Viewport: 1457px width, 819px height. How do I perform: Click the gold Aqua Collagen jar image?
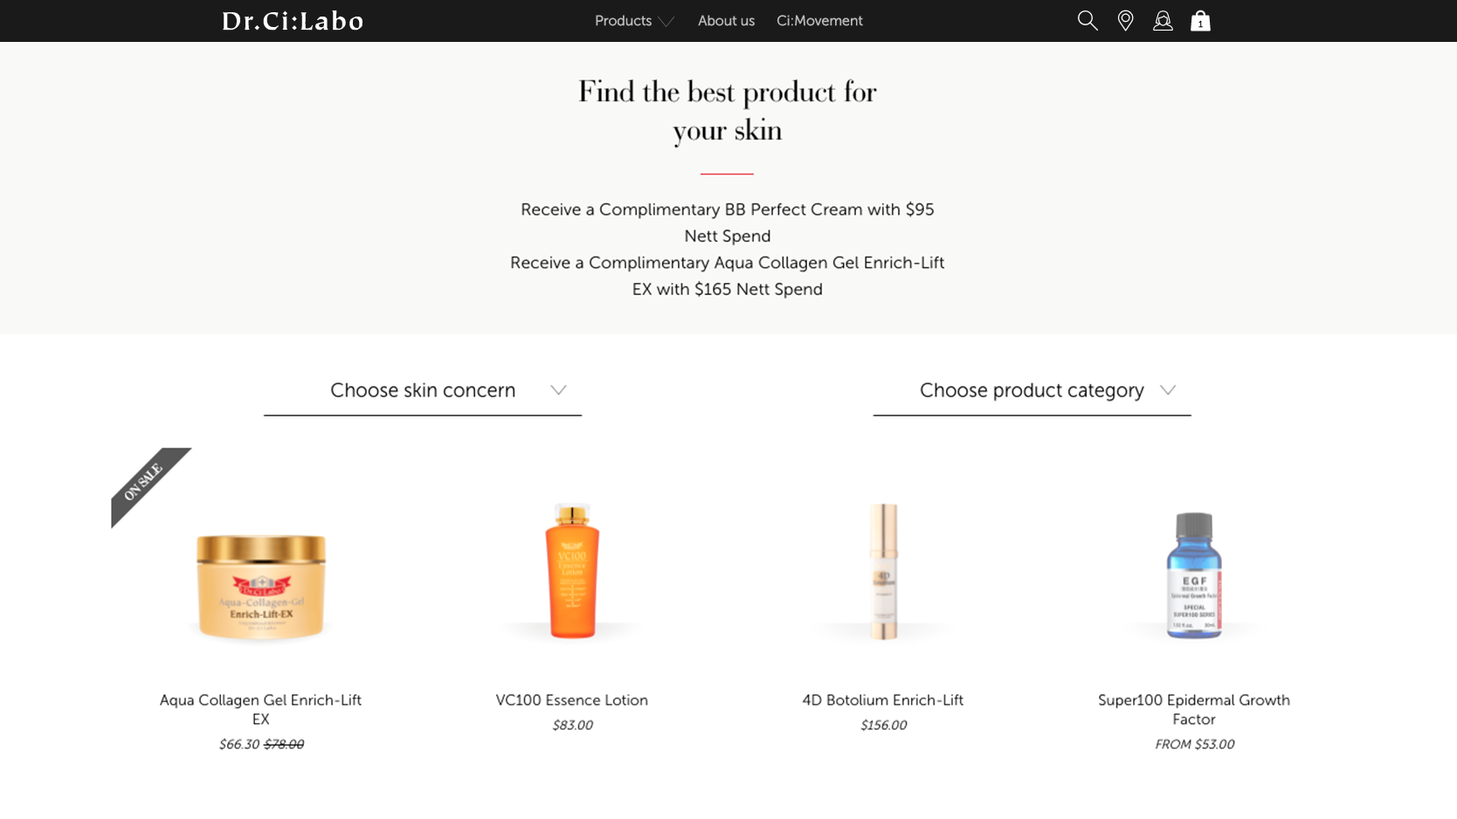[x=261, y=586]
